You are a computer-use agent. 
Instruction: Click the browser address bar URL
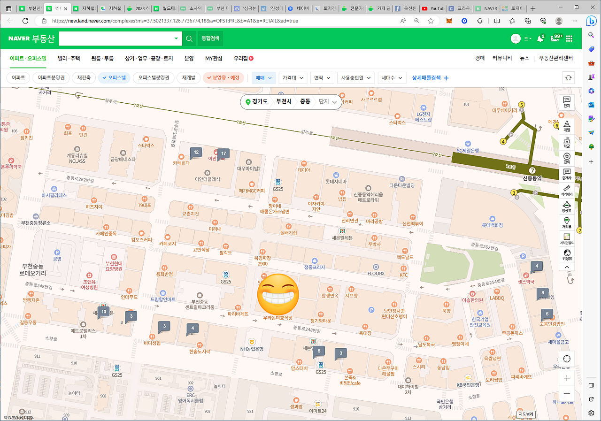tap(175, 21)
